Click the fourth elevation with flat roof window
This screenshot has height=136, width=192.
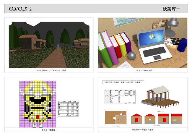pos(177,119)
